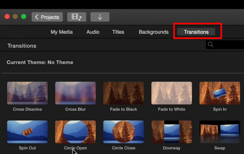This screenshot has width=244, height=154.
Task: Select the Doorway transition
Action: [x=172, y=132]
